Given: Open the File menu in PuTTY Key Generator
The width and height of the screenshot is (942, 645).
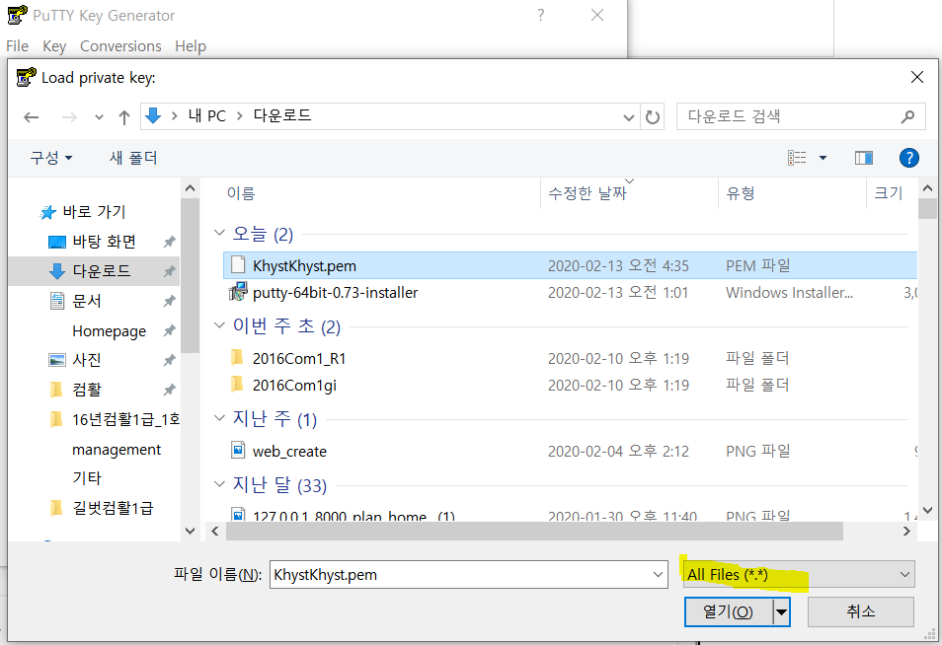Looking at the screenshot, I should tap(18, 46).
